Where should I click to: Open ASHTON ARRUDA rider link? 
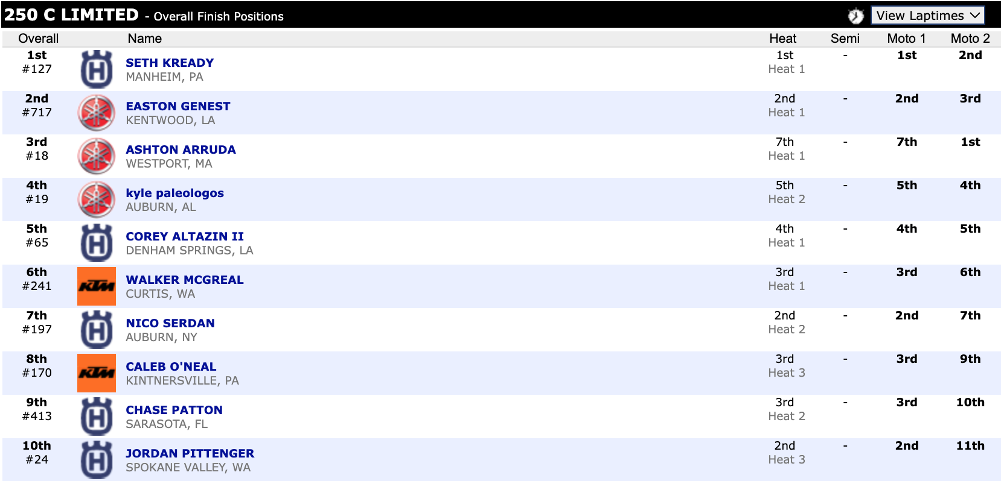coord(181,149)
